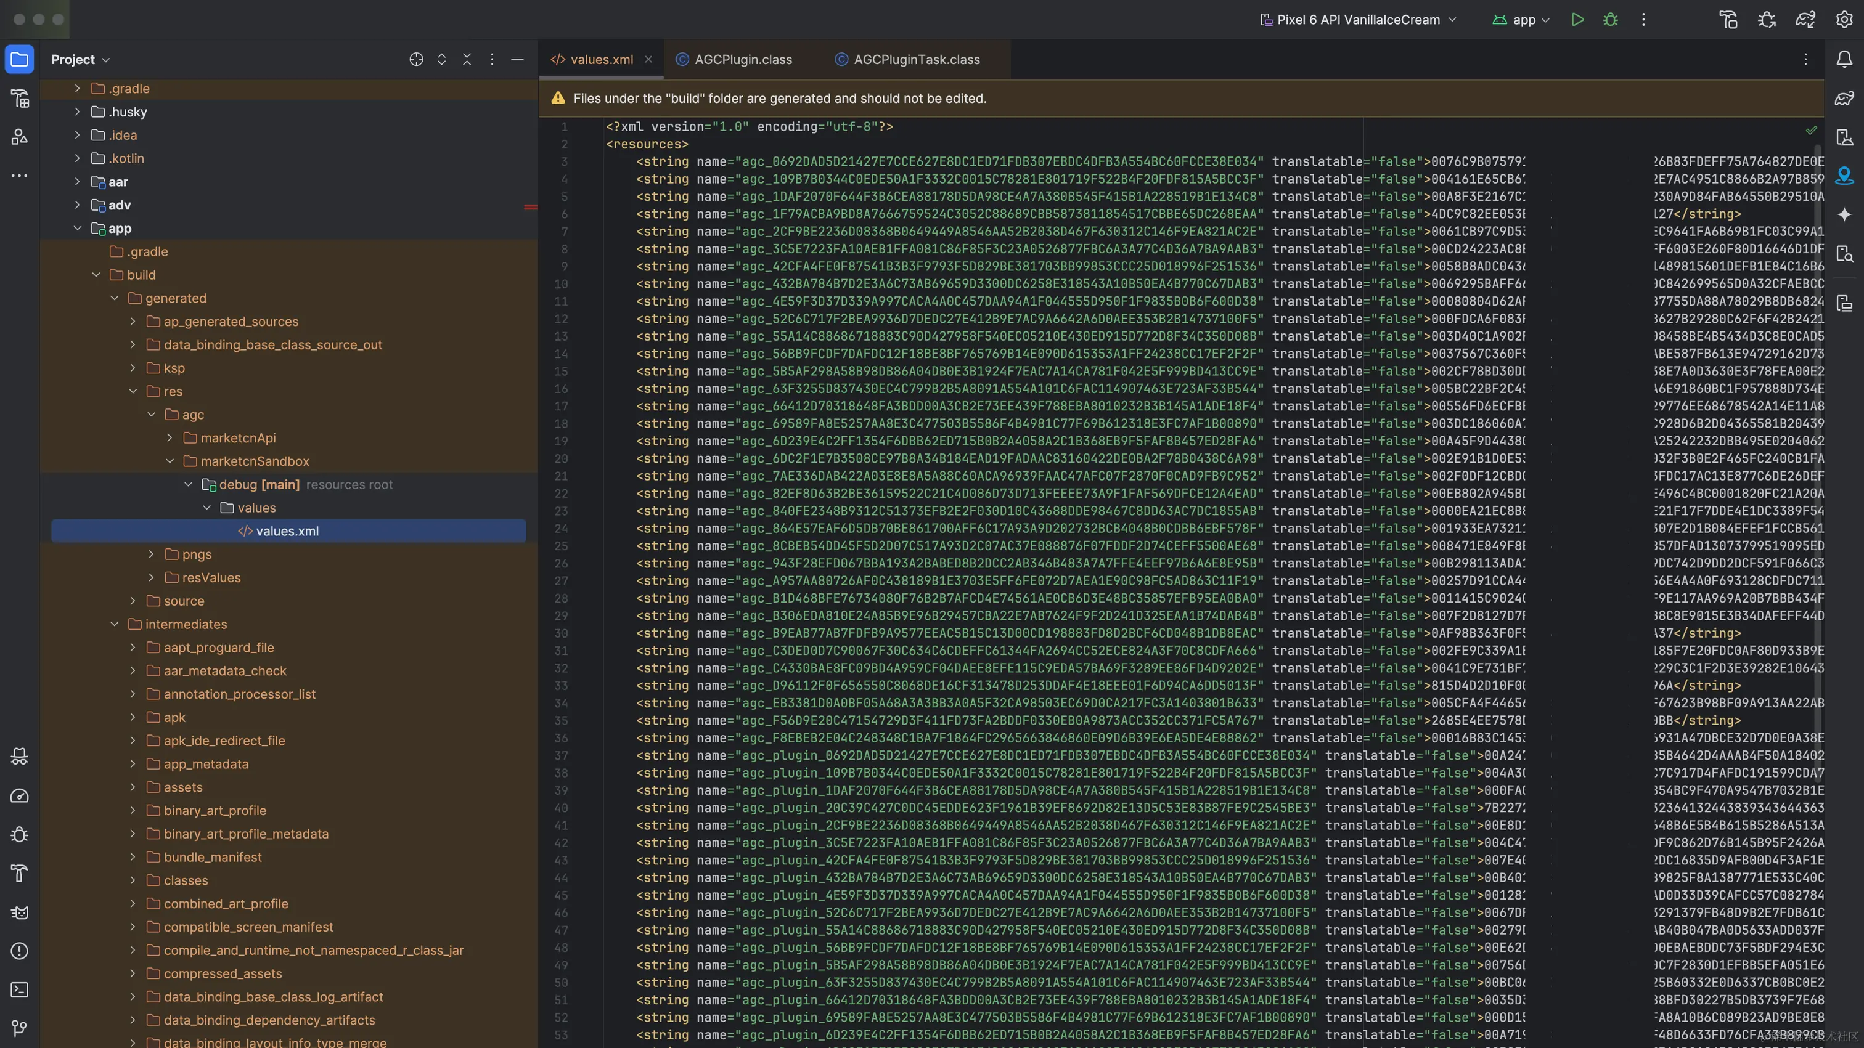Open the Notifications bell panel

(1845, 60)
